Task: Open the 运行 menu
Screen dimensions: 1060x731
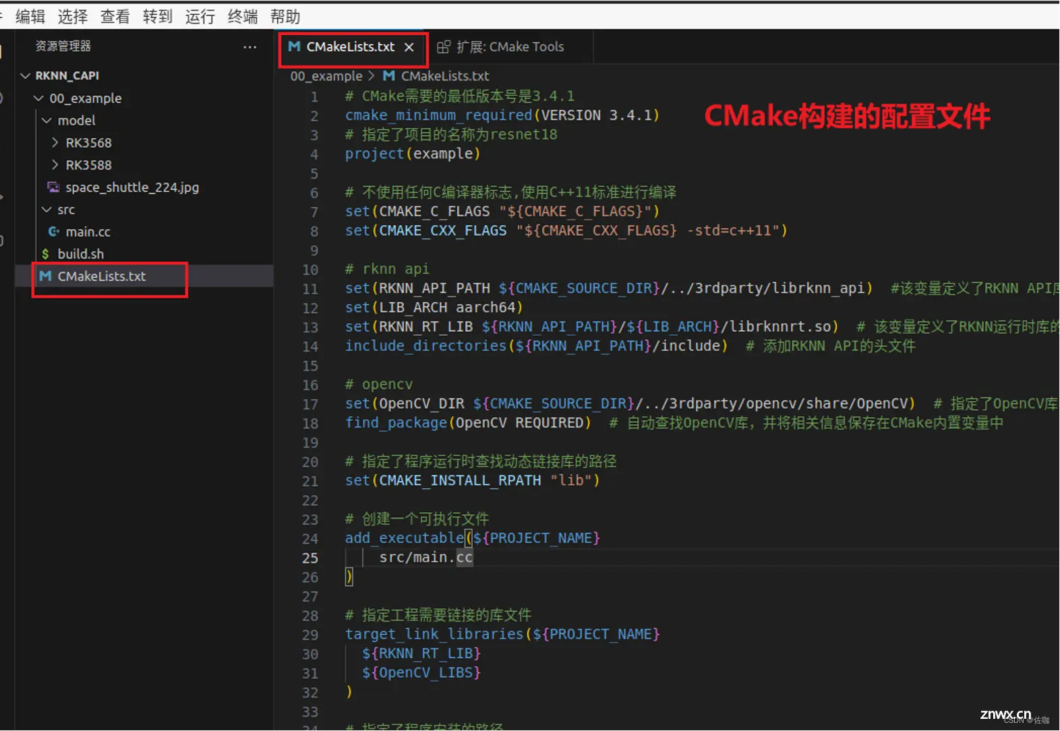Action: pos(200,16)
